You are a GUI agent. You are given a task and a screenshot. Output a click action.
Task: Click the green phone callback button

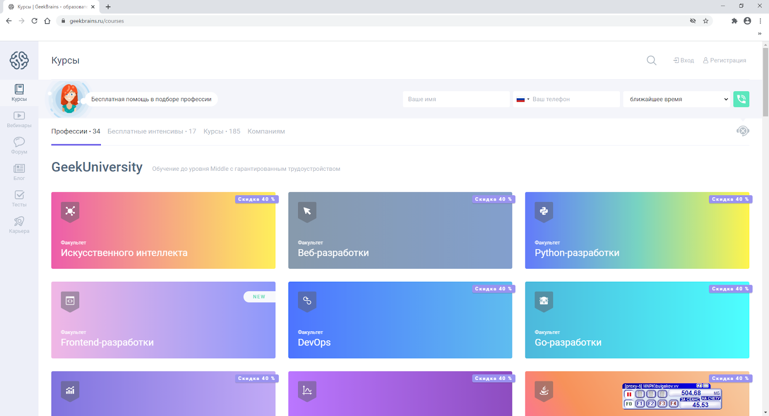point(741,99)
